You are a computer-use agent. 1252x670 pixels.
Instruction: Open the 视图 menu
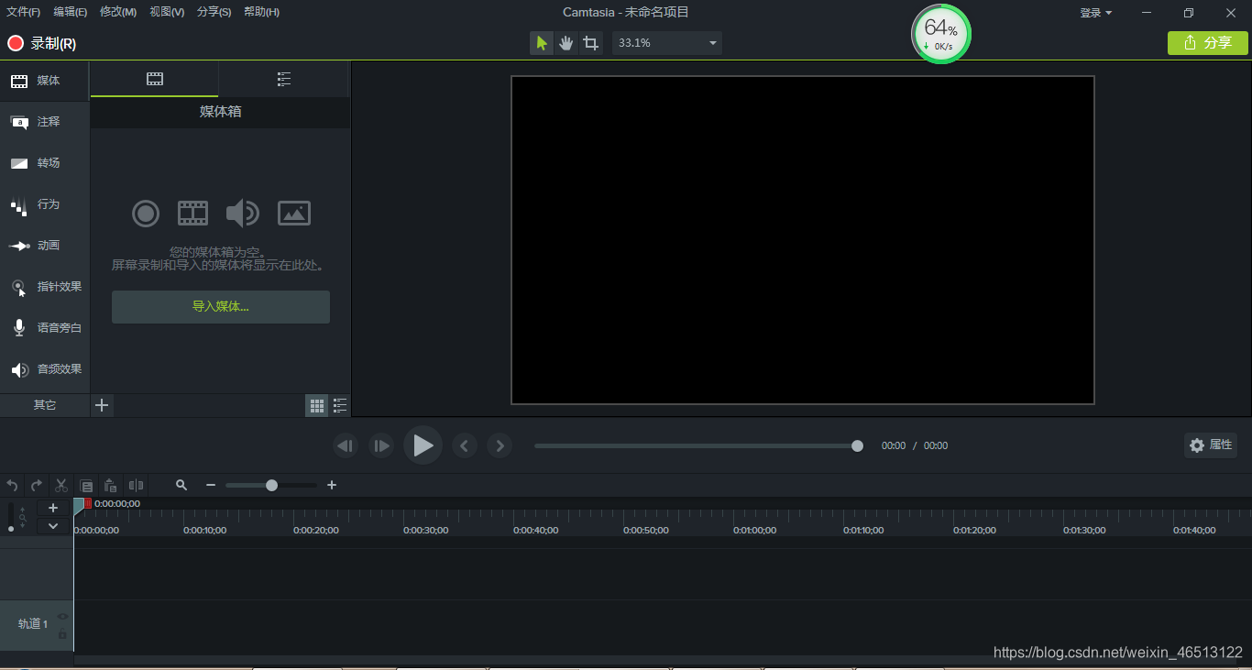(167, 12)
